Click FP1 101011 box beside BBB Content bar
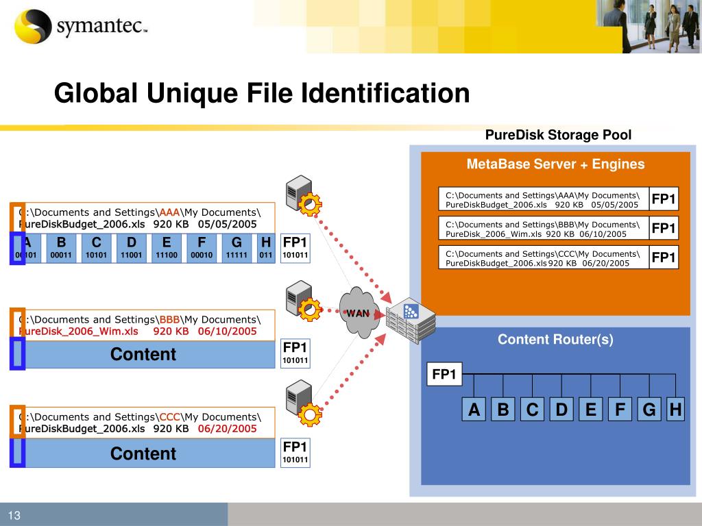Screen dimensions: 702x526 point(295,353)
